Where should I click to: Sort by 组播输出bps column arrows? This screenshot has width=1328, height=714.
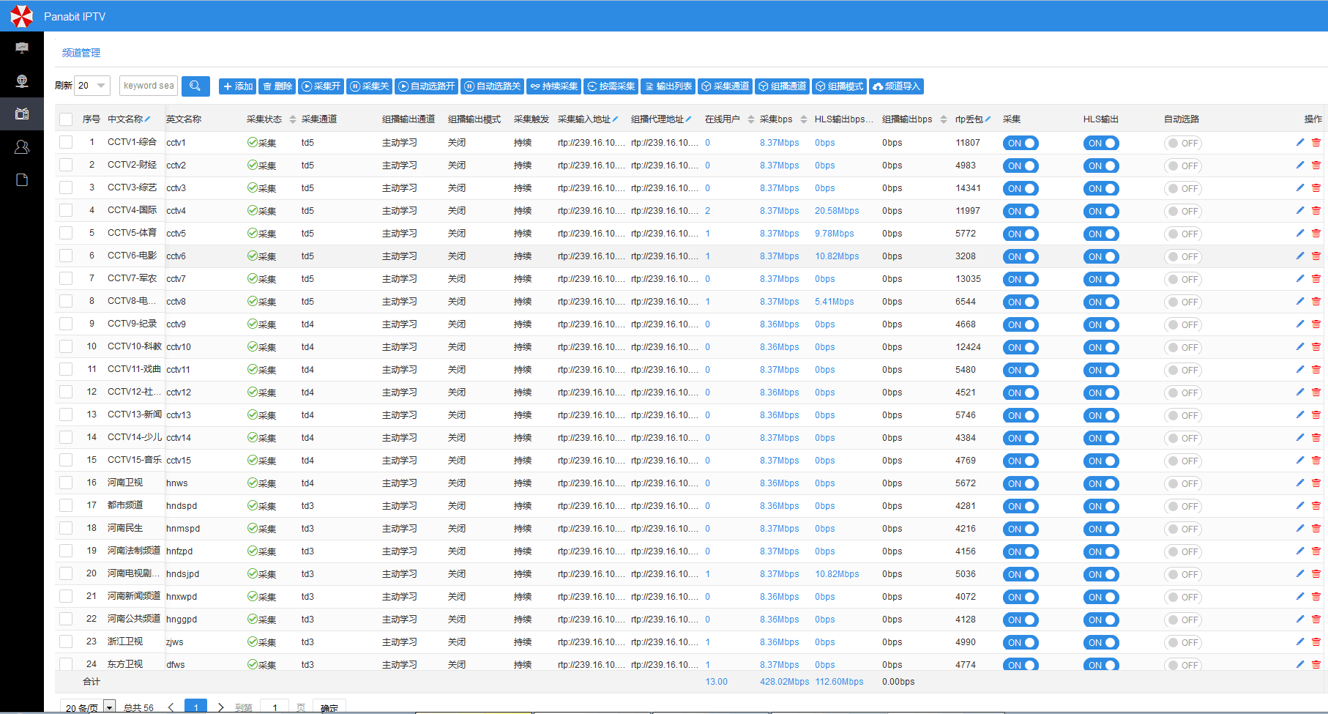coord(943,119)
